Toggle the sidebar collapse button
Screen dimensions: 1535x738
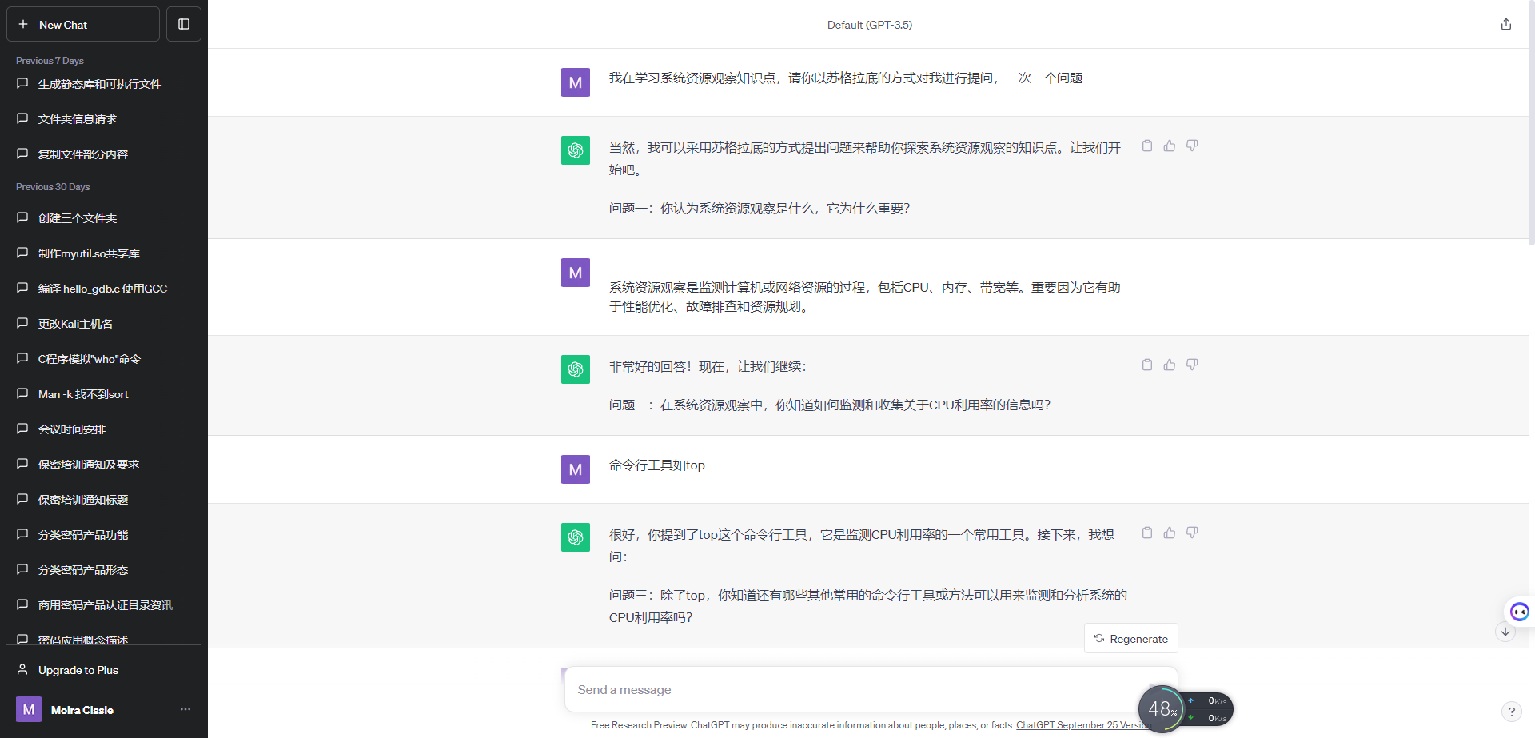[x=184, y=24]
